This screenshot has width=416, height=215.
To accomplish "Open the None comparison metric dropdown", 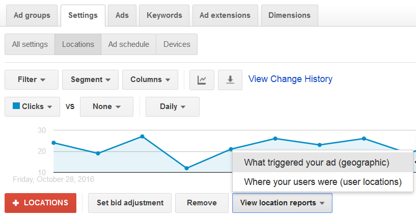I will tap(106, 107).
